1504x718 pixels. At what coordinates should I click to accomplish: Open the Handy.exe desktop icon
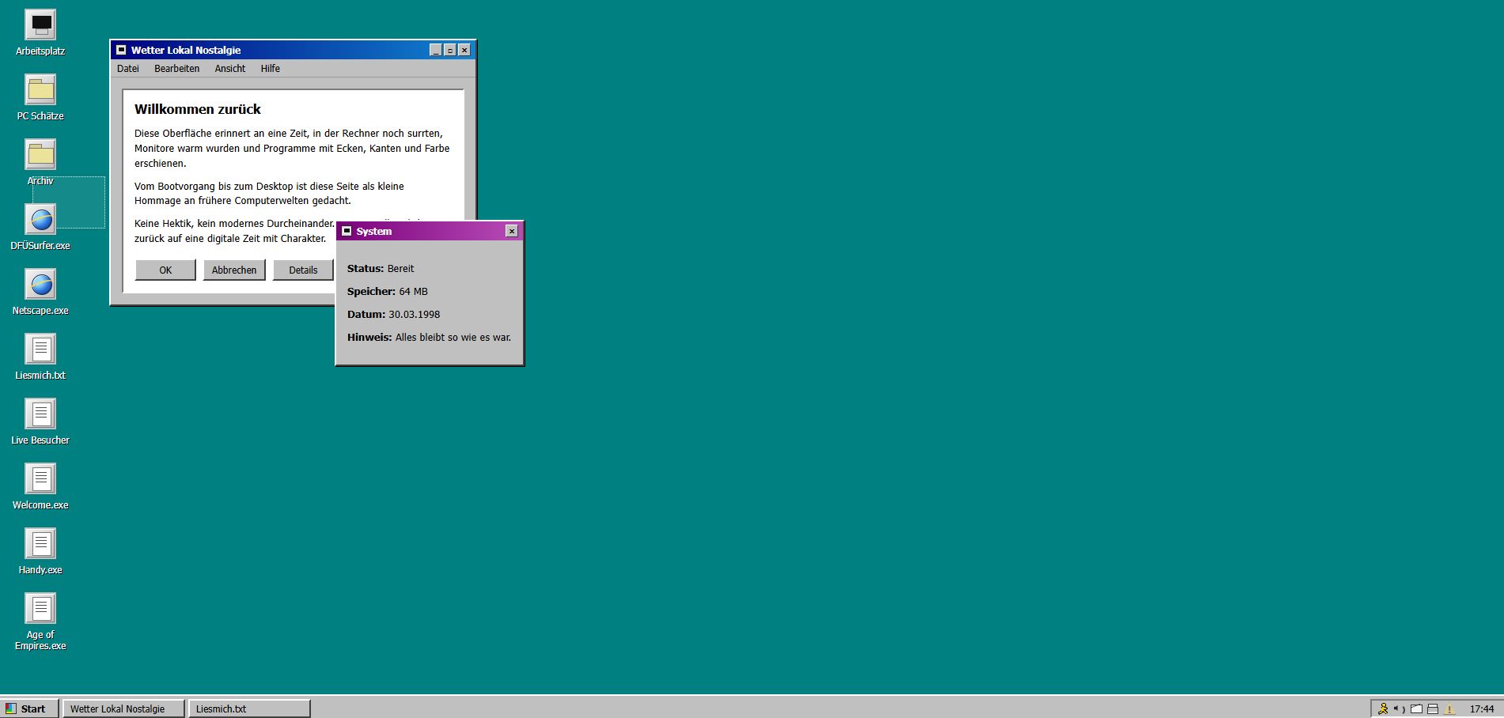coord(40,545)
